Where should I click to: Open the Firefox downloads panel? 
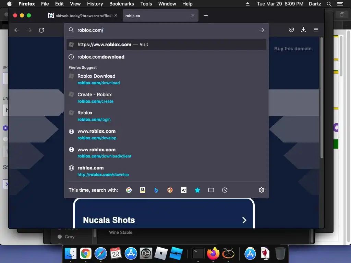pos(304,30)
